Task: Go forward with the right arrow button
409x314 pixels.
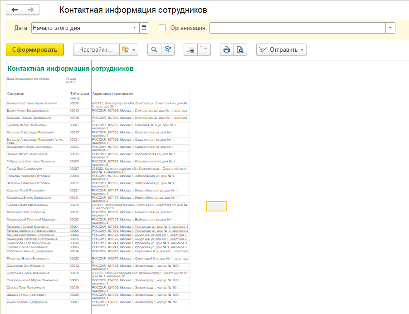Action: (x=31, y=10)
